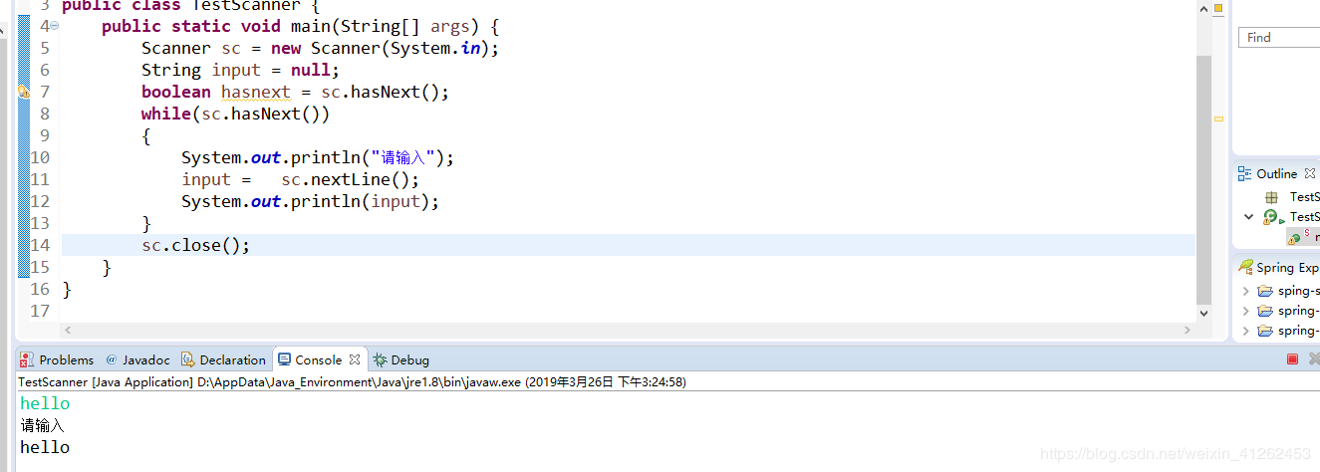Click the editor vertical scrollbar thumb
The width and height of the screenshot is (1320, 472).
(x=1204, y=179)
